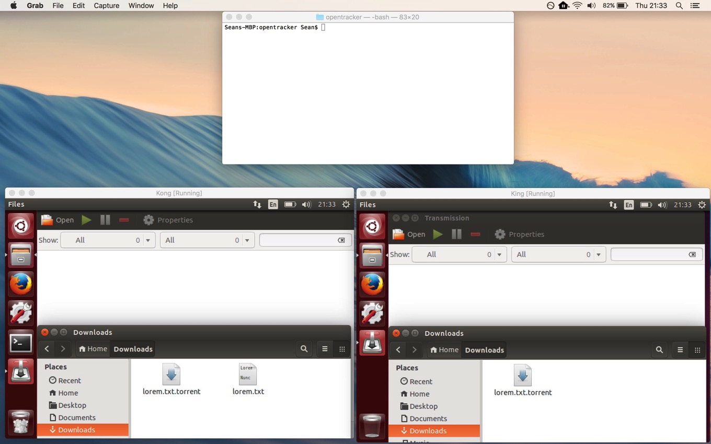Click the Firefox icon in Kong launcher

point(21,285)
